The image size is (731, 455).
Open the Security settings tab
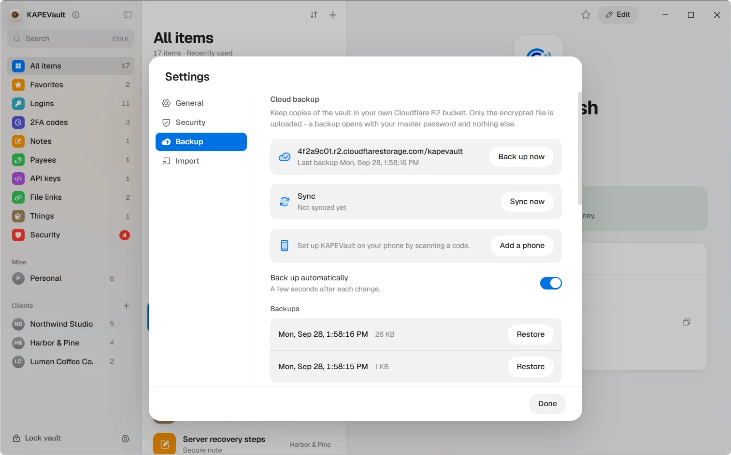[x=201, y=123]
